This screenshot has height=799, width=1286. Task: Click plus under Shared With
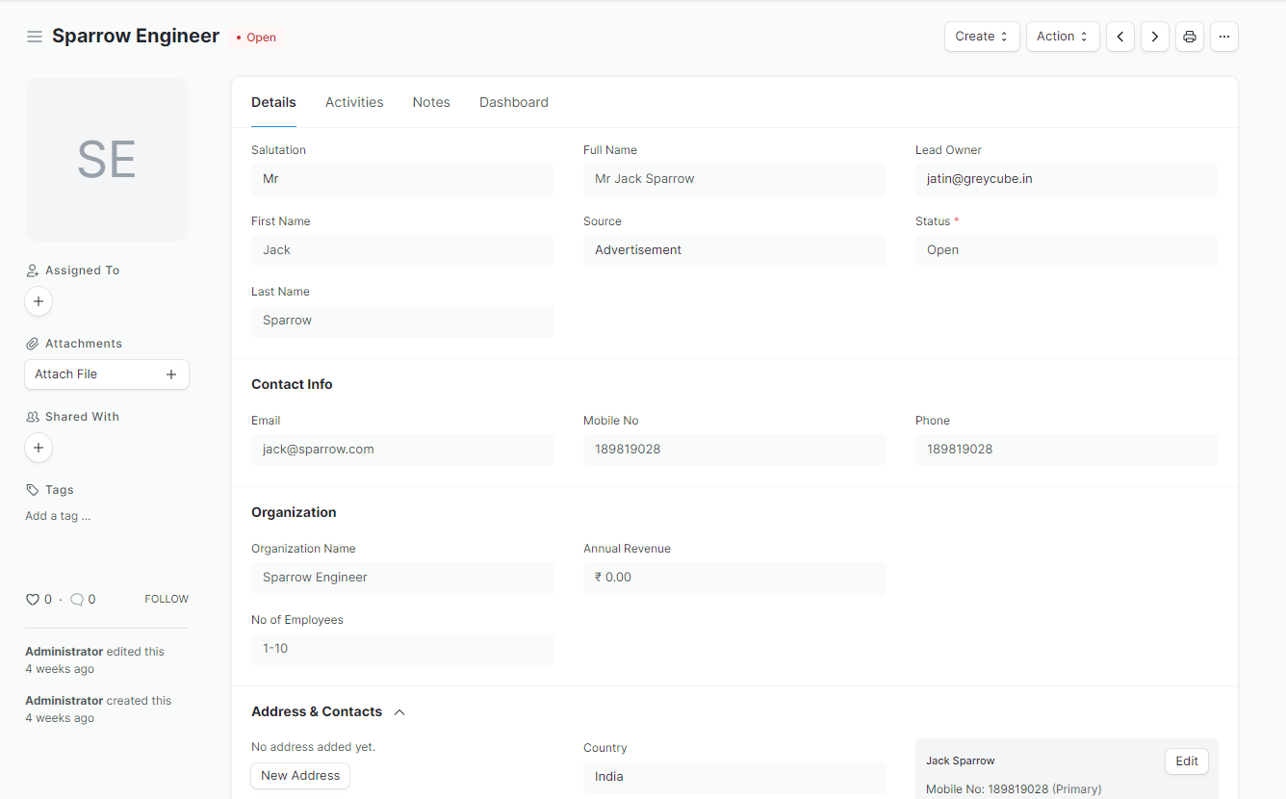[39, 448]
